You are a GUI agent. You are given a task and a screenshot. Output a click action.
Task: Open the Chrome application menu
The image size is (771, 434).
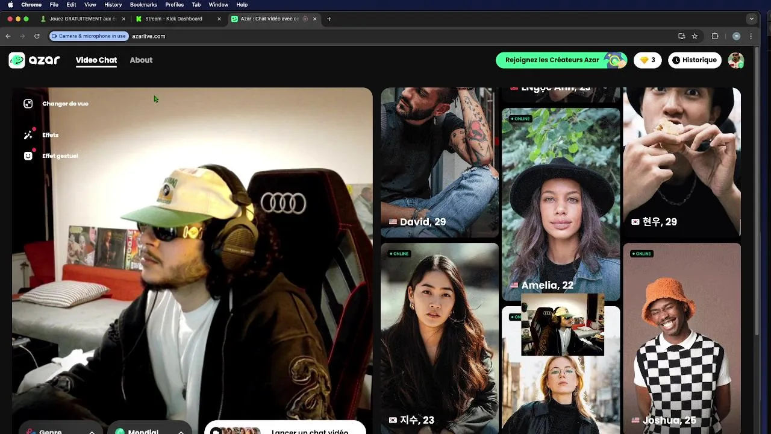click(x=31, y=4)
